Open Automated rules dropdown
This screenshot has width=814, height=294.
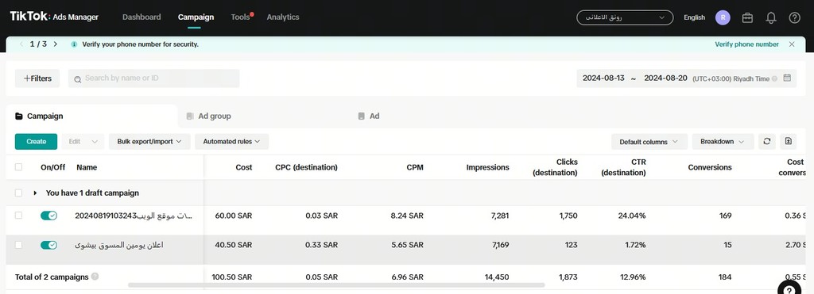231,141
